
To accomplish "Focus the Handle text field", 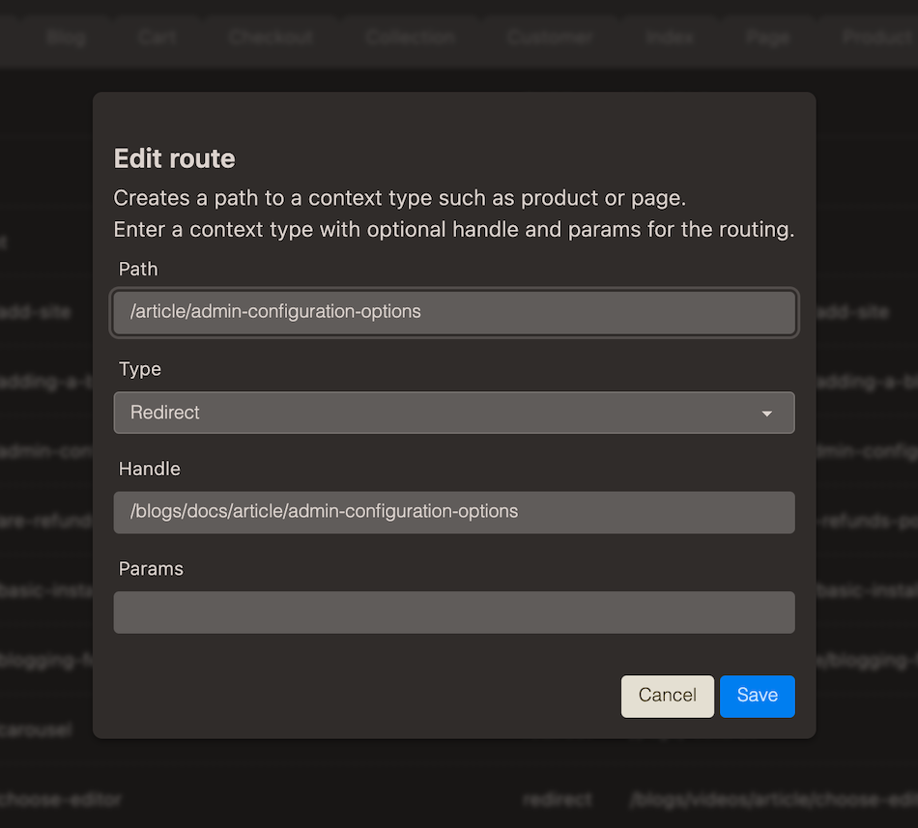I will pyautogui.click(x=453, y=512).
